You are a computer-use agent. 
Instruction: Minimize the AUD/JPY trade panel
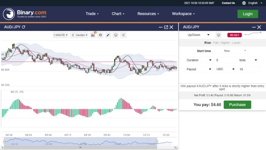pos(254,27)
